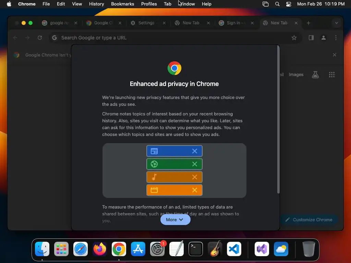The width and height of the screenshot is (351, 263).
Task: Click the Stage Manager menu bar icon
Action: (x=266, y=4)
